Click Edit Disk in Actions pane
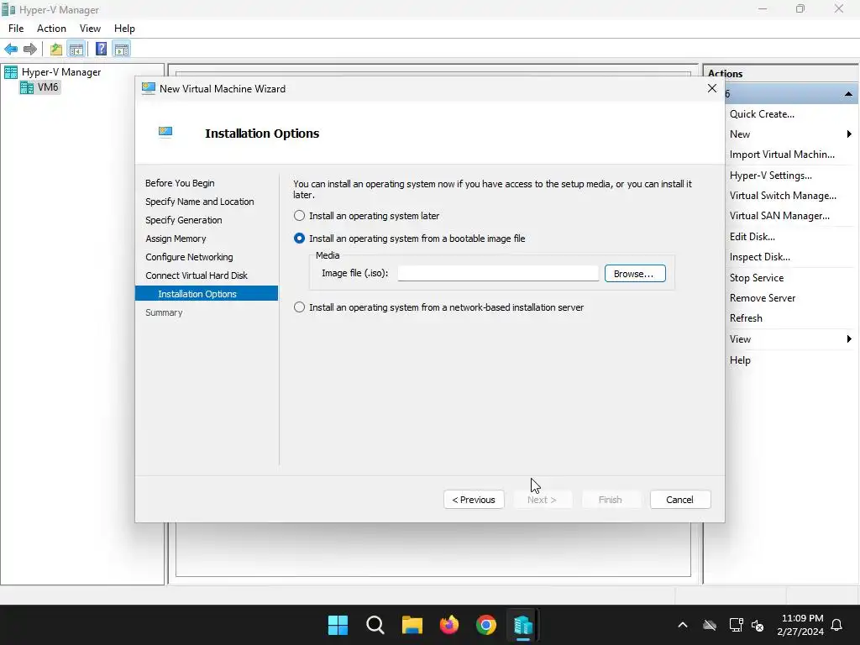The width and height of the screenshot is (860, 645). [x=752, y=237]
